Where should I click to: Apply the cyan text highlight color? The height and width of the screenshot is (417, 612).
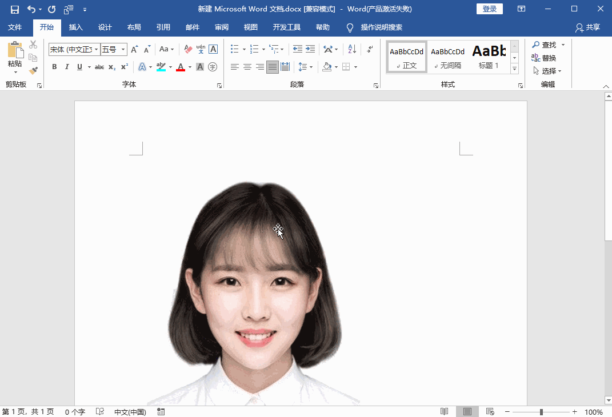point(161,67)
